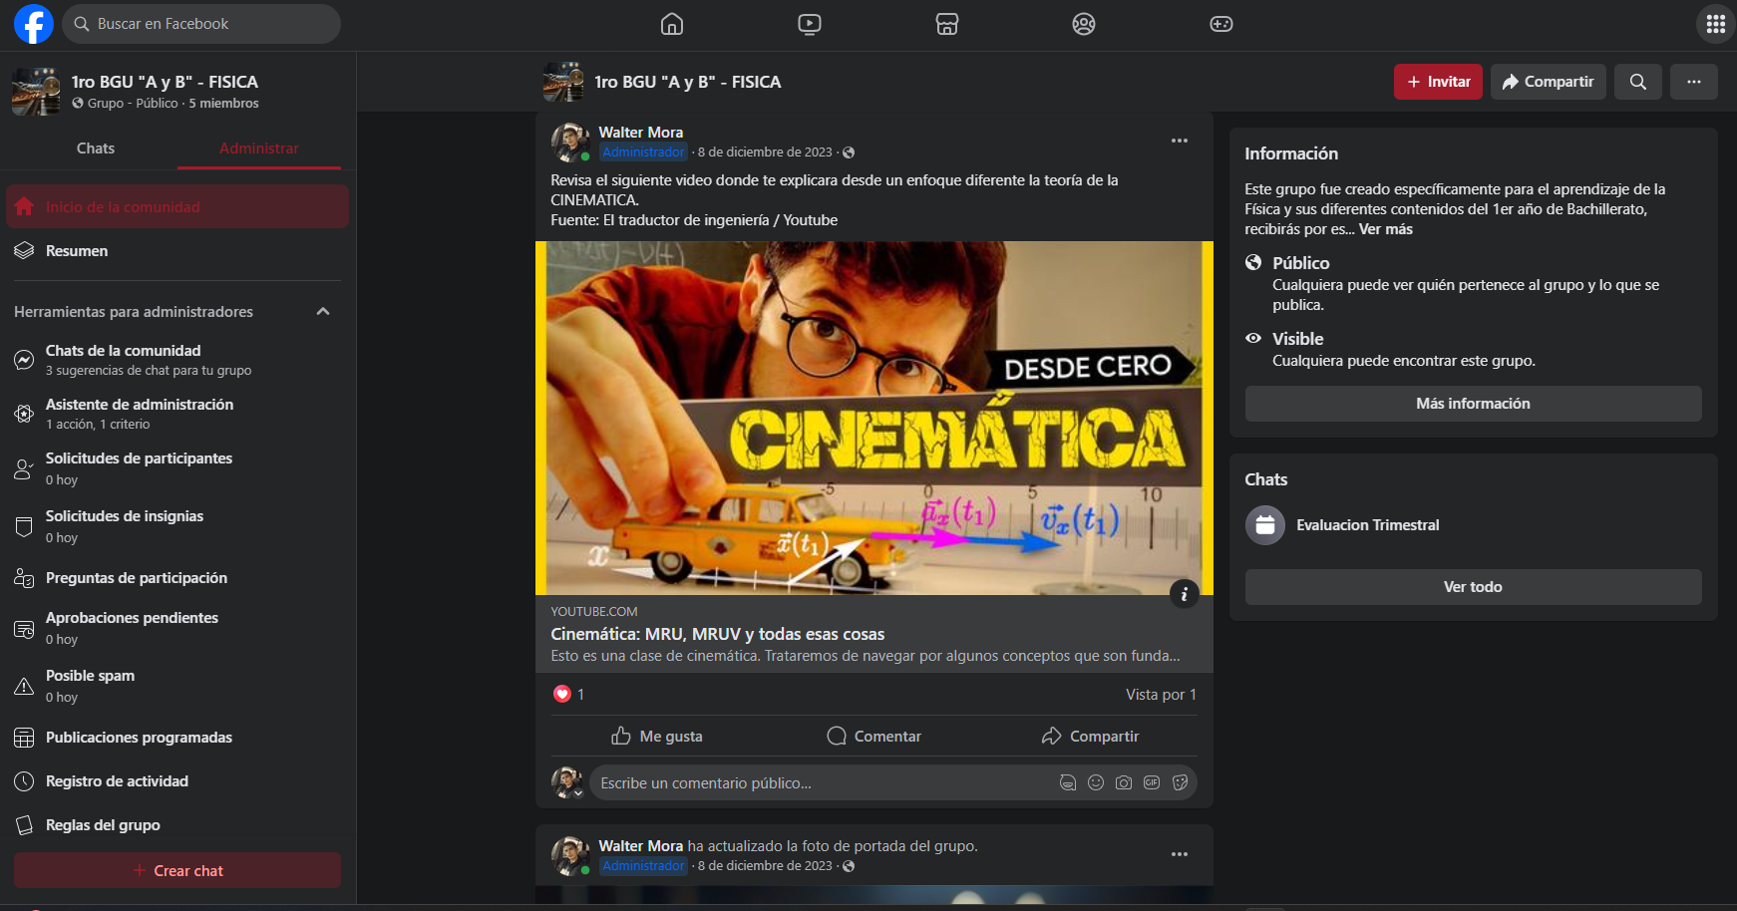The image size is (1737, 911).
Task: Open the first post's three-dot options menu
Action: (1179, 142)
